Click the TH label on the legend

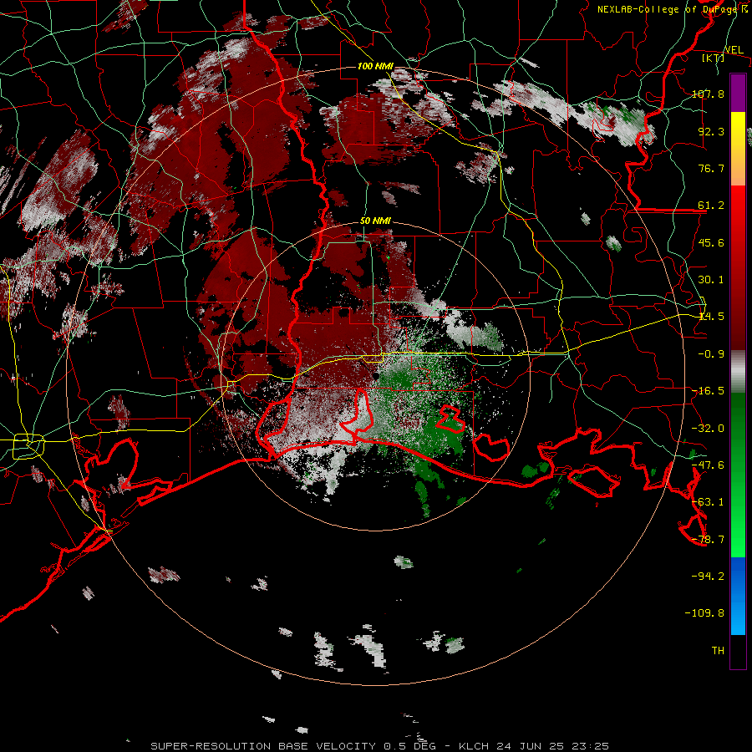point(718,650)
